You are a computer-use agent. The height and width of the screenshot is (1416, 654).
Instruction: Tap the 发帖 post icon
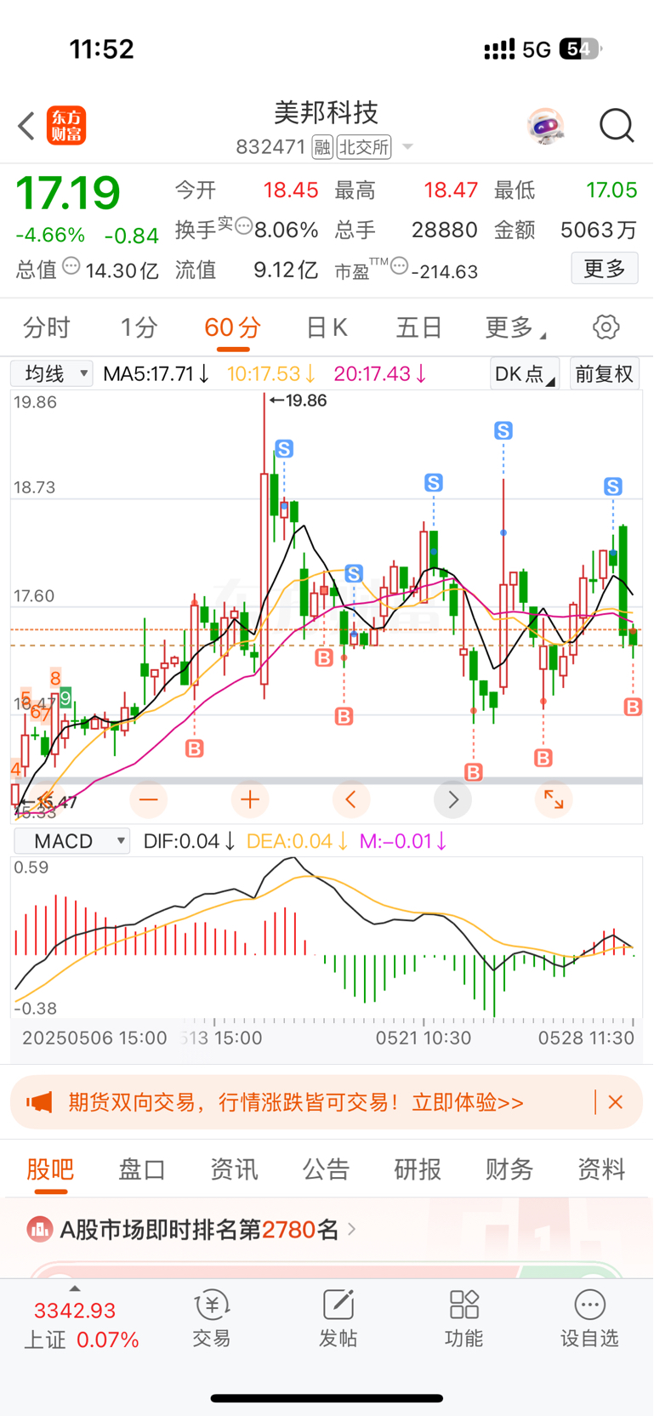(x=338, y=1305)
